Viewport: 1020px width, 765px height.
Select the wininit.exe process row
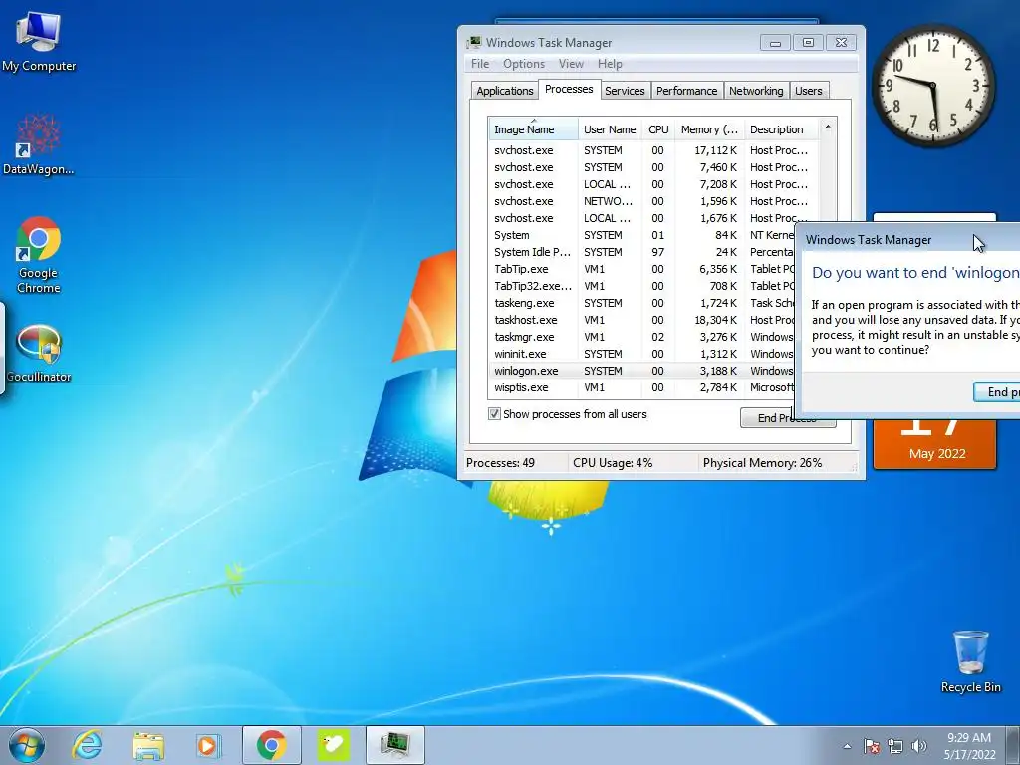640,354
